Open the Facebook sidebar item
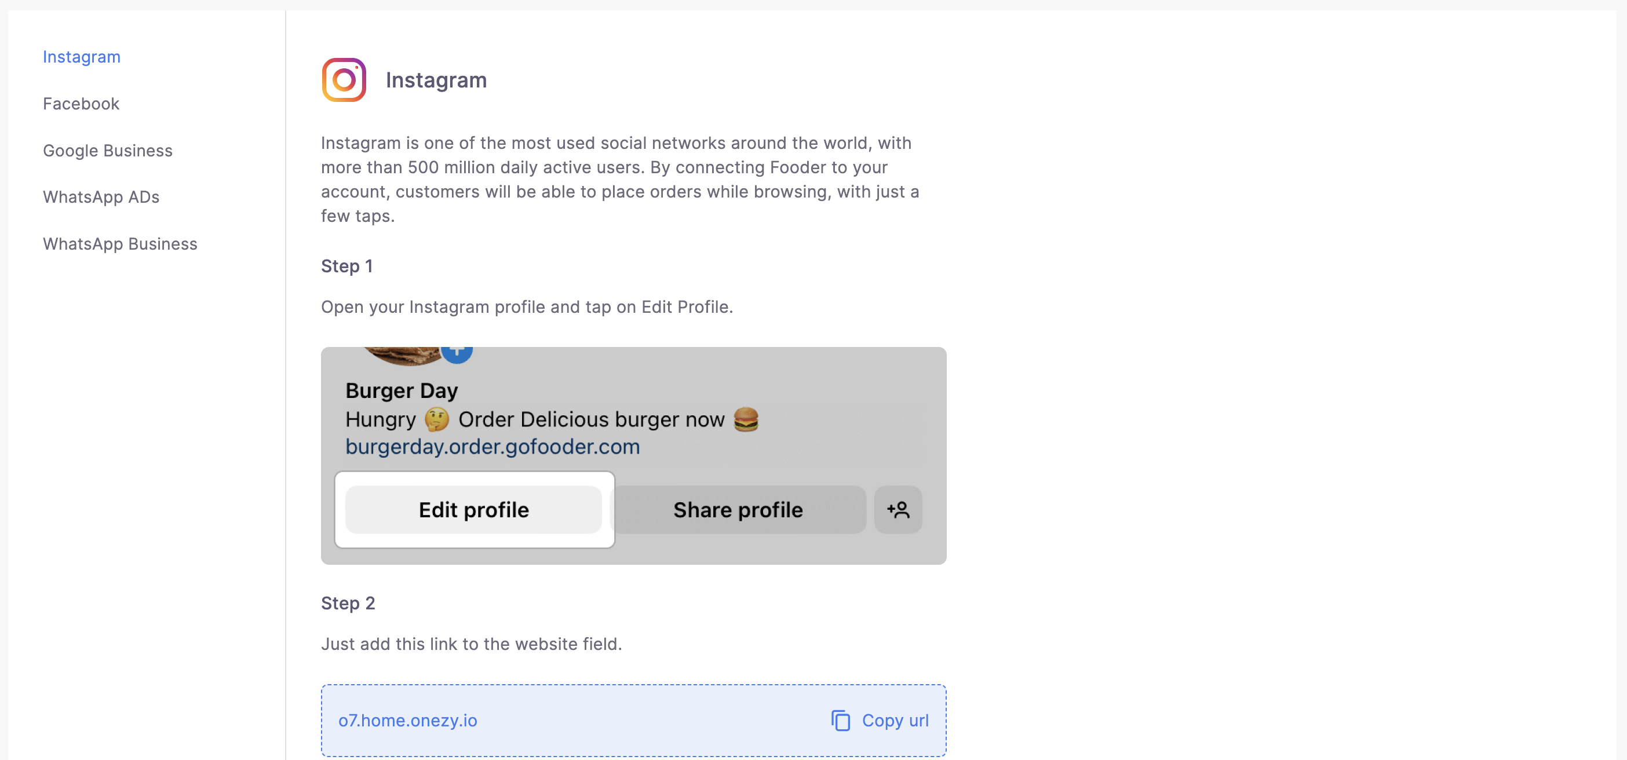Screen dimensions: 1627x760 coord(81,104)
